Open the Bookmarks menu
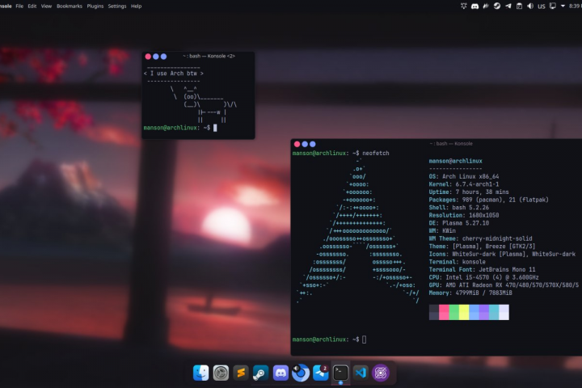Screen dimensions: 582x388 (x=70, y=6)
